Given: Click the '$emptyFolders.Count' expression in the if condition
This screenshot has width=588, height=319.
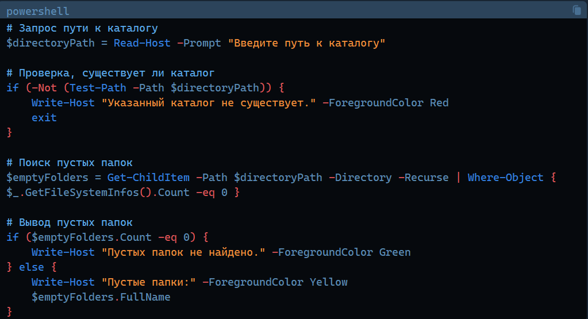Looking at the screenshot, I should click(91, 237).
